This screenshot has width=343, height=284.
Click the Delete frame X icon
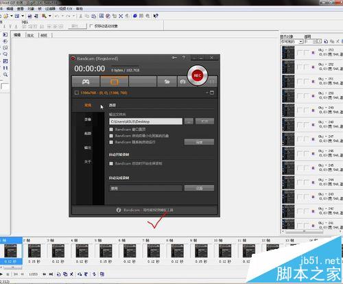71,274
